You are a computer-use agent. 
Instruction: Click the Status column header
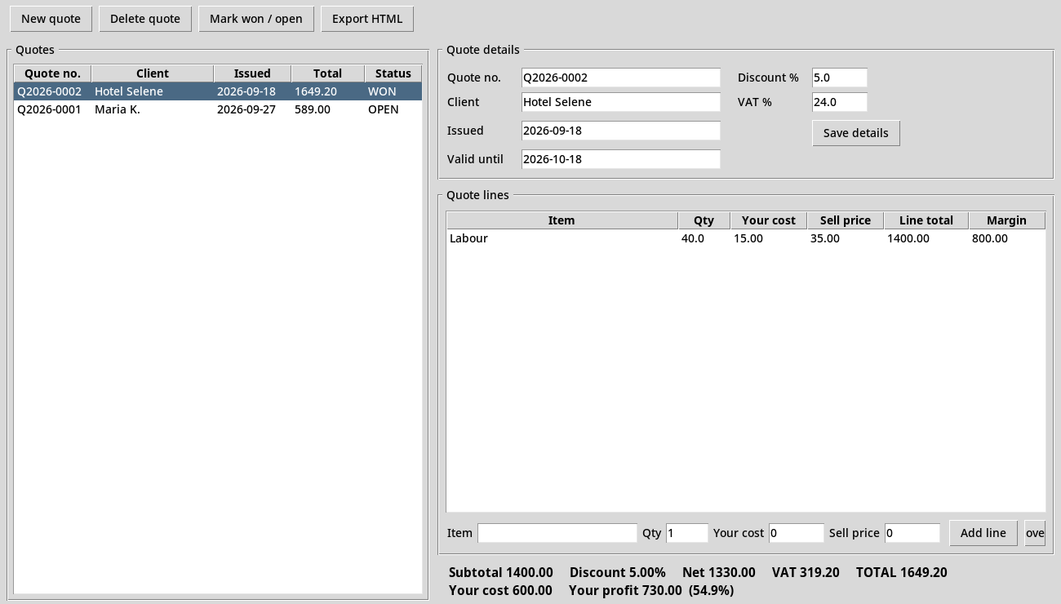393,73
